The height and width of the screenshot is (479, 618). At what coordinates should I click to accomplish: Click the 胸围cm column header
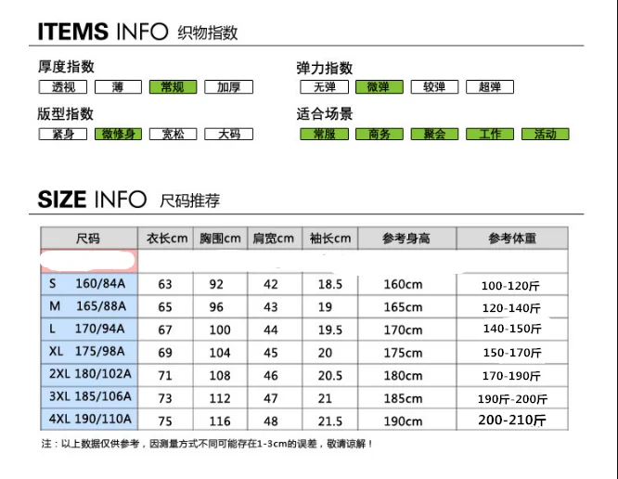[220, 239]
